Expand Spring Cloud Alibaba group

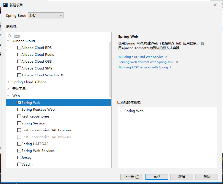pos(8,82)
